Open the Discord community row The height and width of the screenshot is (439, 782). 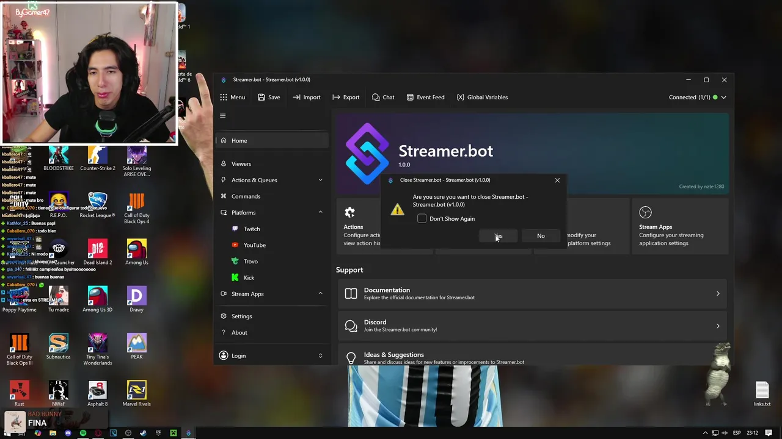[532, 326]
